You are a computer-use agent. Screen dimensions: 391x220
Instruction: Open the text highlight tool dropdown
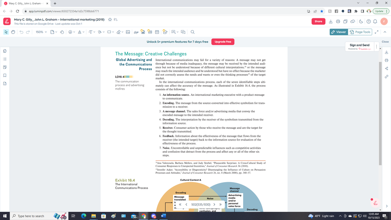(x=81, y=32)
